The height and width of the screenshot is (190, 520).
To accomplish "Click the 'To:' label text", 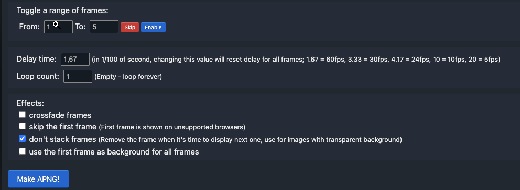I will (x=80, y=27).
